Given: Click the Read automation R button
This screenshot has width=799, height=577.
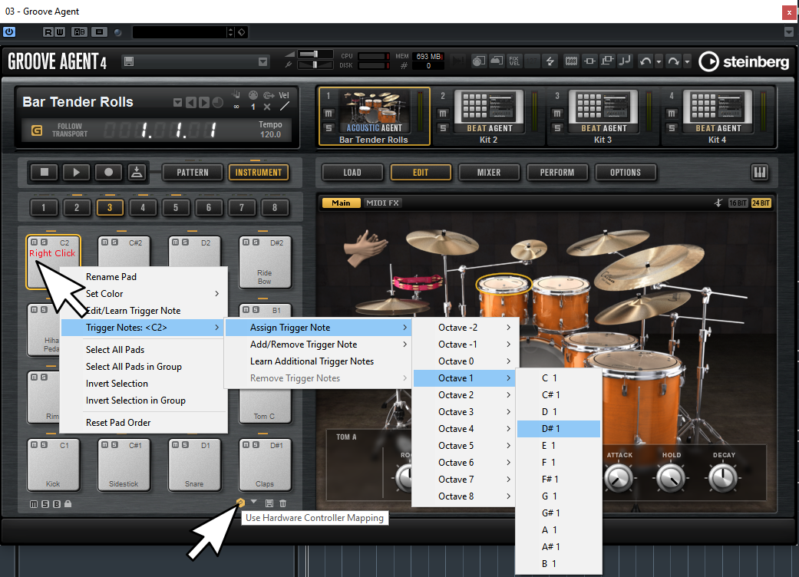Looking at the screenshot, I should click(48, 32).
